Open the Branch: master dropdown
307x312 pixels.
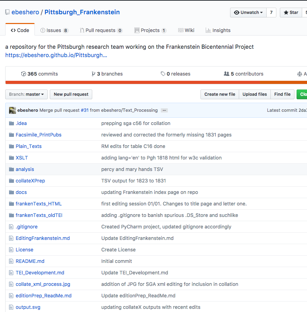click(26, 94)
